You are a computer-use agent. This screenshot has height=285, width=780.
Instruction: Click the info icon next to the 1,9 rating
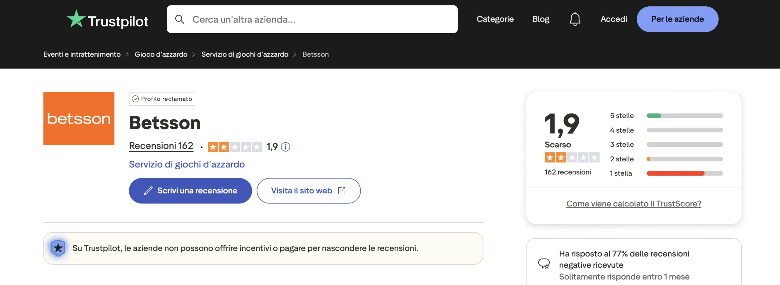pos(285,146)
